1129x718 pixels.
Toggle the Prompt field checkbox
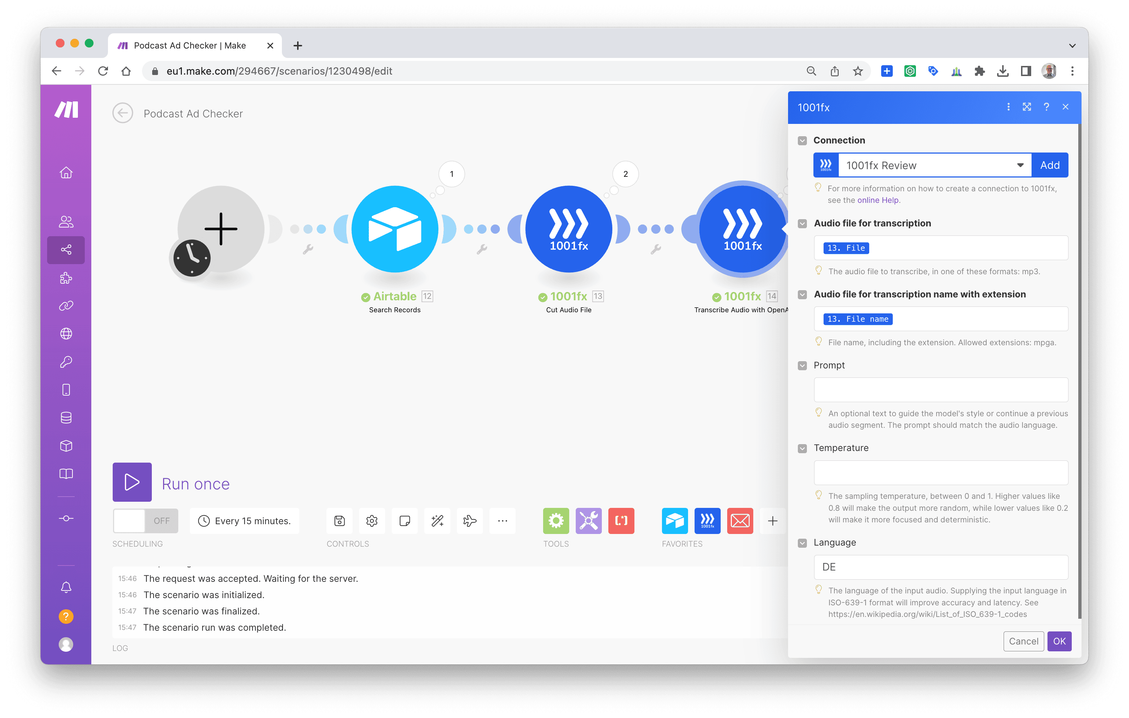pyautogui.click(x=802, y=366)
